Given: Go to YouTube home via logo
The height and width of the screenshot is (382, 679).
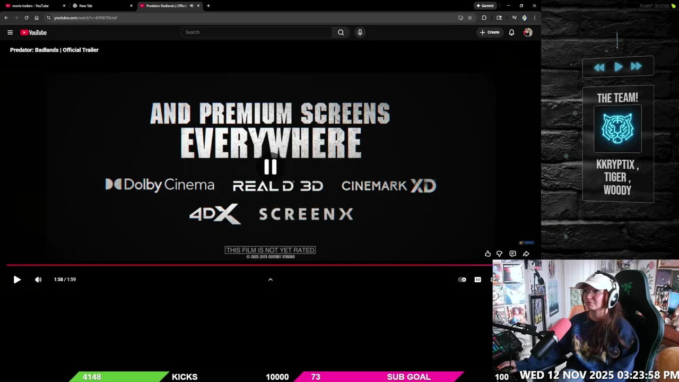Looking at the screenshot, I should [33, 32].
